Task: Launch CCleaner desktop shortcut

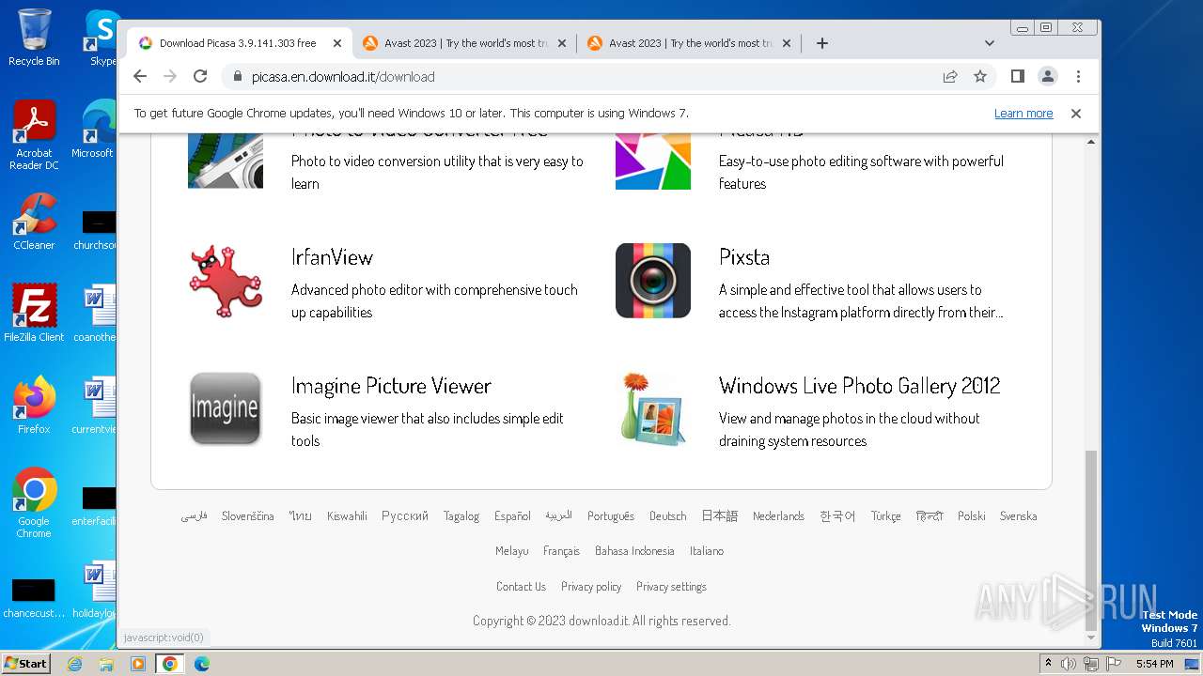Action: [34, 222]
